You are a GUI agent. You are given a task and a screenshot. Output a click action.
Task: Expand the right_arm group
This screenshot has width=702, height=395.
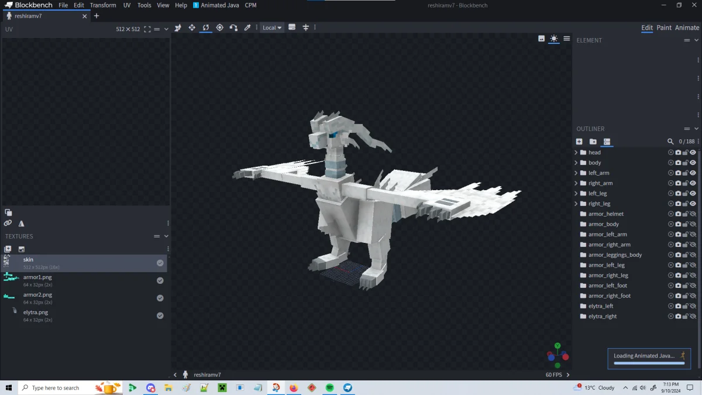[576, 183]
